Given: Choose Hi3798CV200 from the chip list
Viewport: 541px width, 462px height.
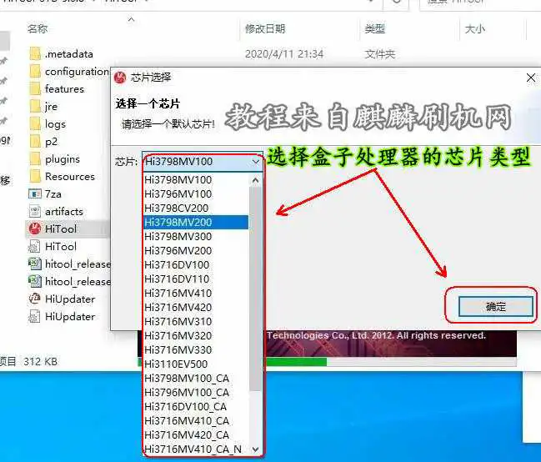Looking at the screenshot, I should 196,208.
